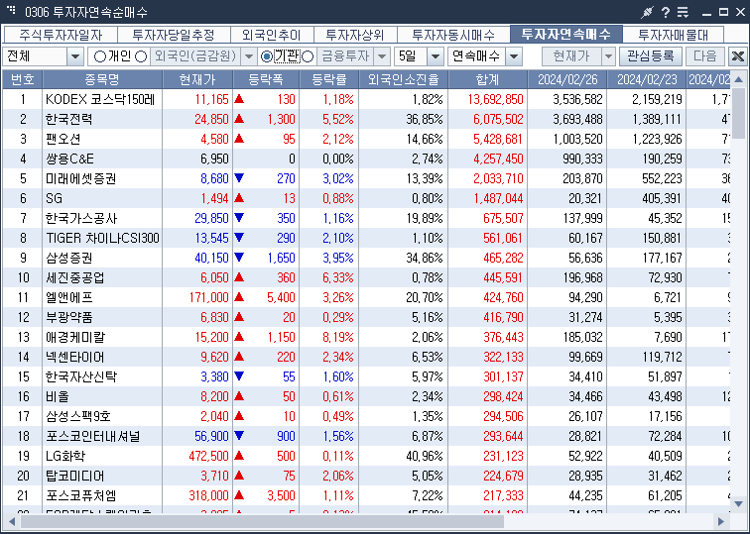Select the 세진중공업 stock name
Viewport: 750px width, 534px height.
tap(75, 277)
